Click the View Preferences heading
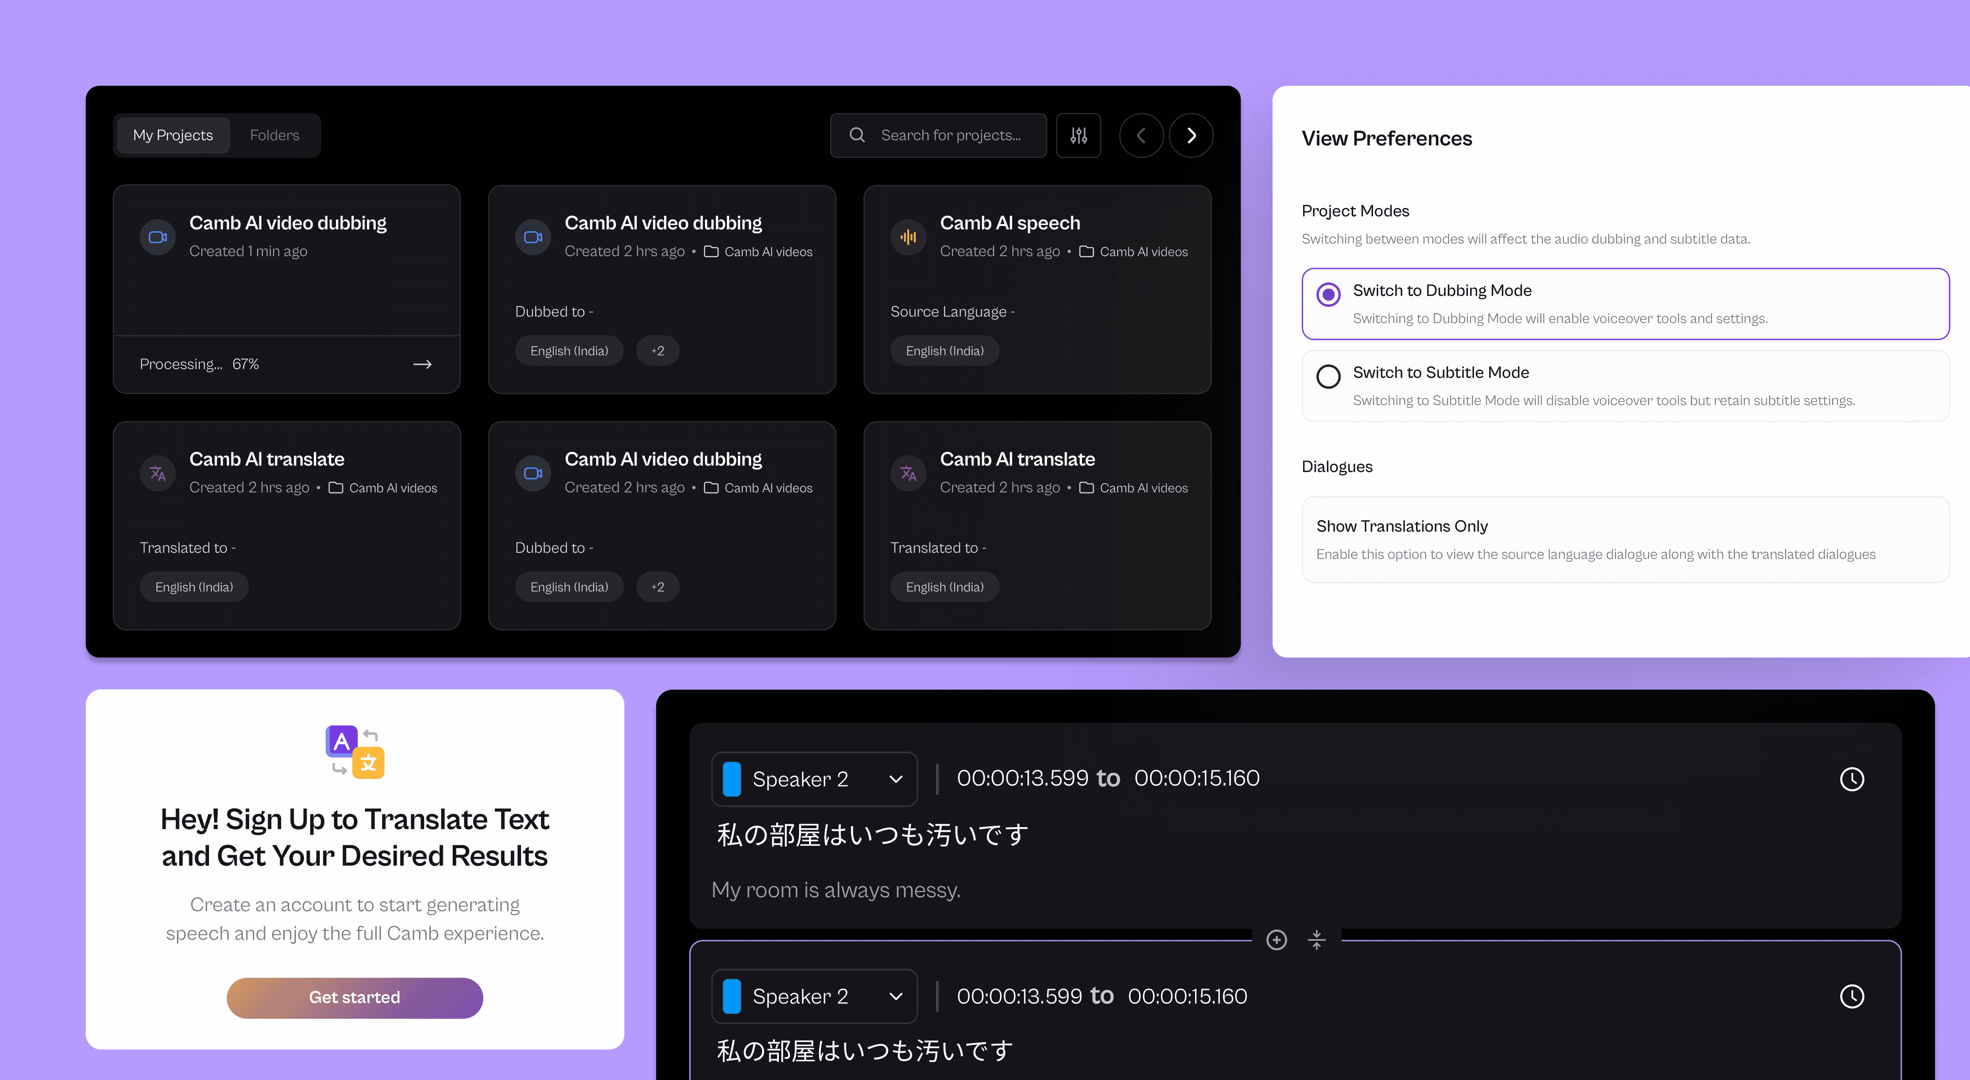 tap(1387, 138)
